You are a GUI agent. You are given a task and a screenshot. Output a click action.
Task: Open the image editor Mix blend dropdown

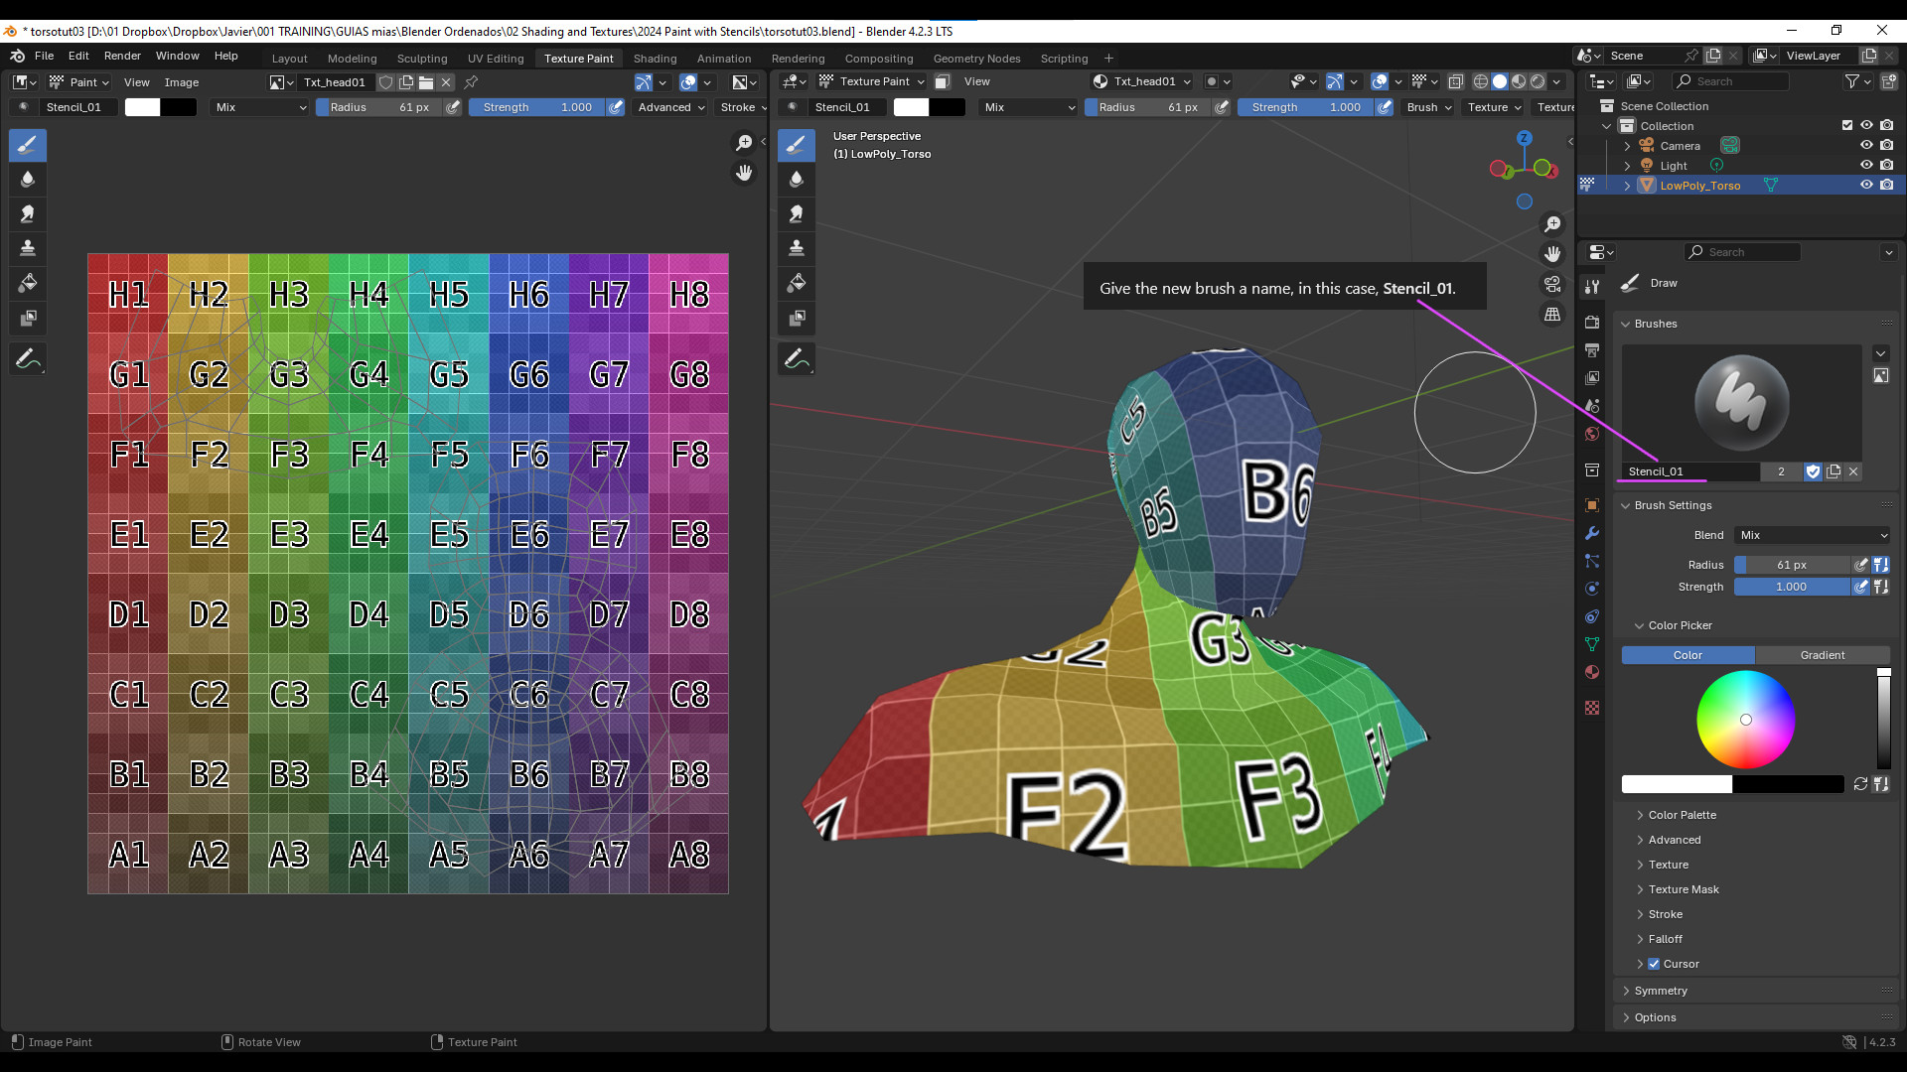click(x=261, y=107)
